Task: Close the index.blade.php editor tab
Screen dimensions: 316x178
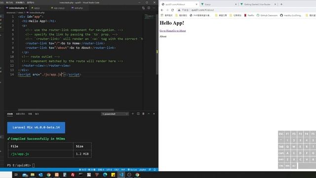Action: pyautogui.click(x=26, y=8)
